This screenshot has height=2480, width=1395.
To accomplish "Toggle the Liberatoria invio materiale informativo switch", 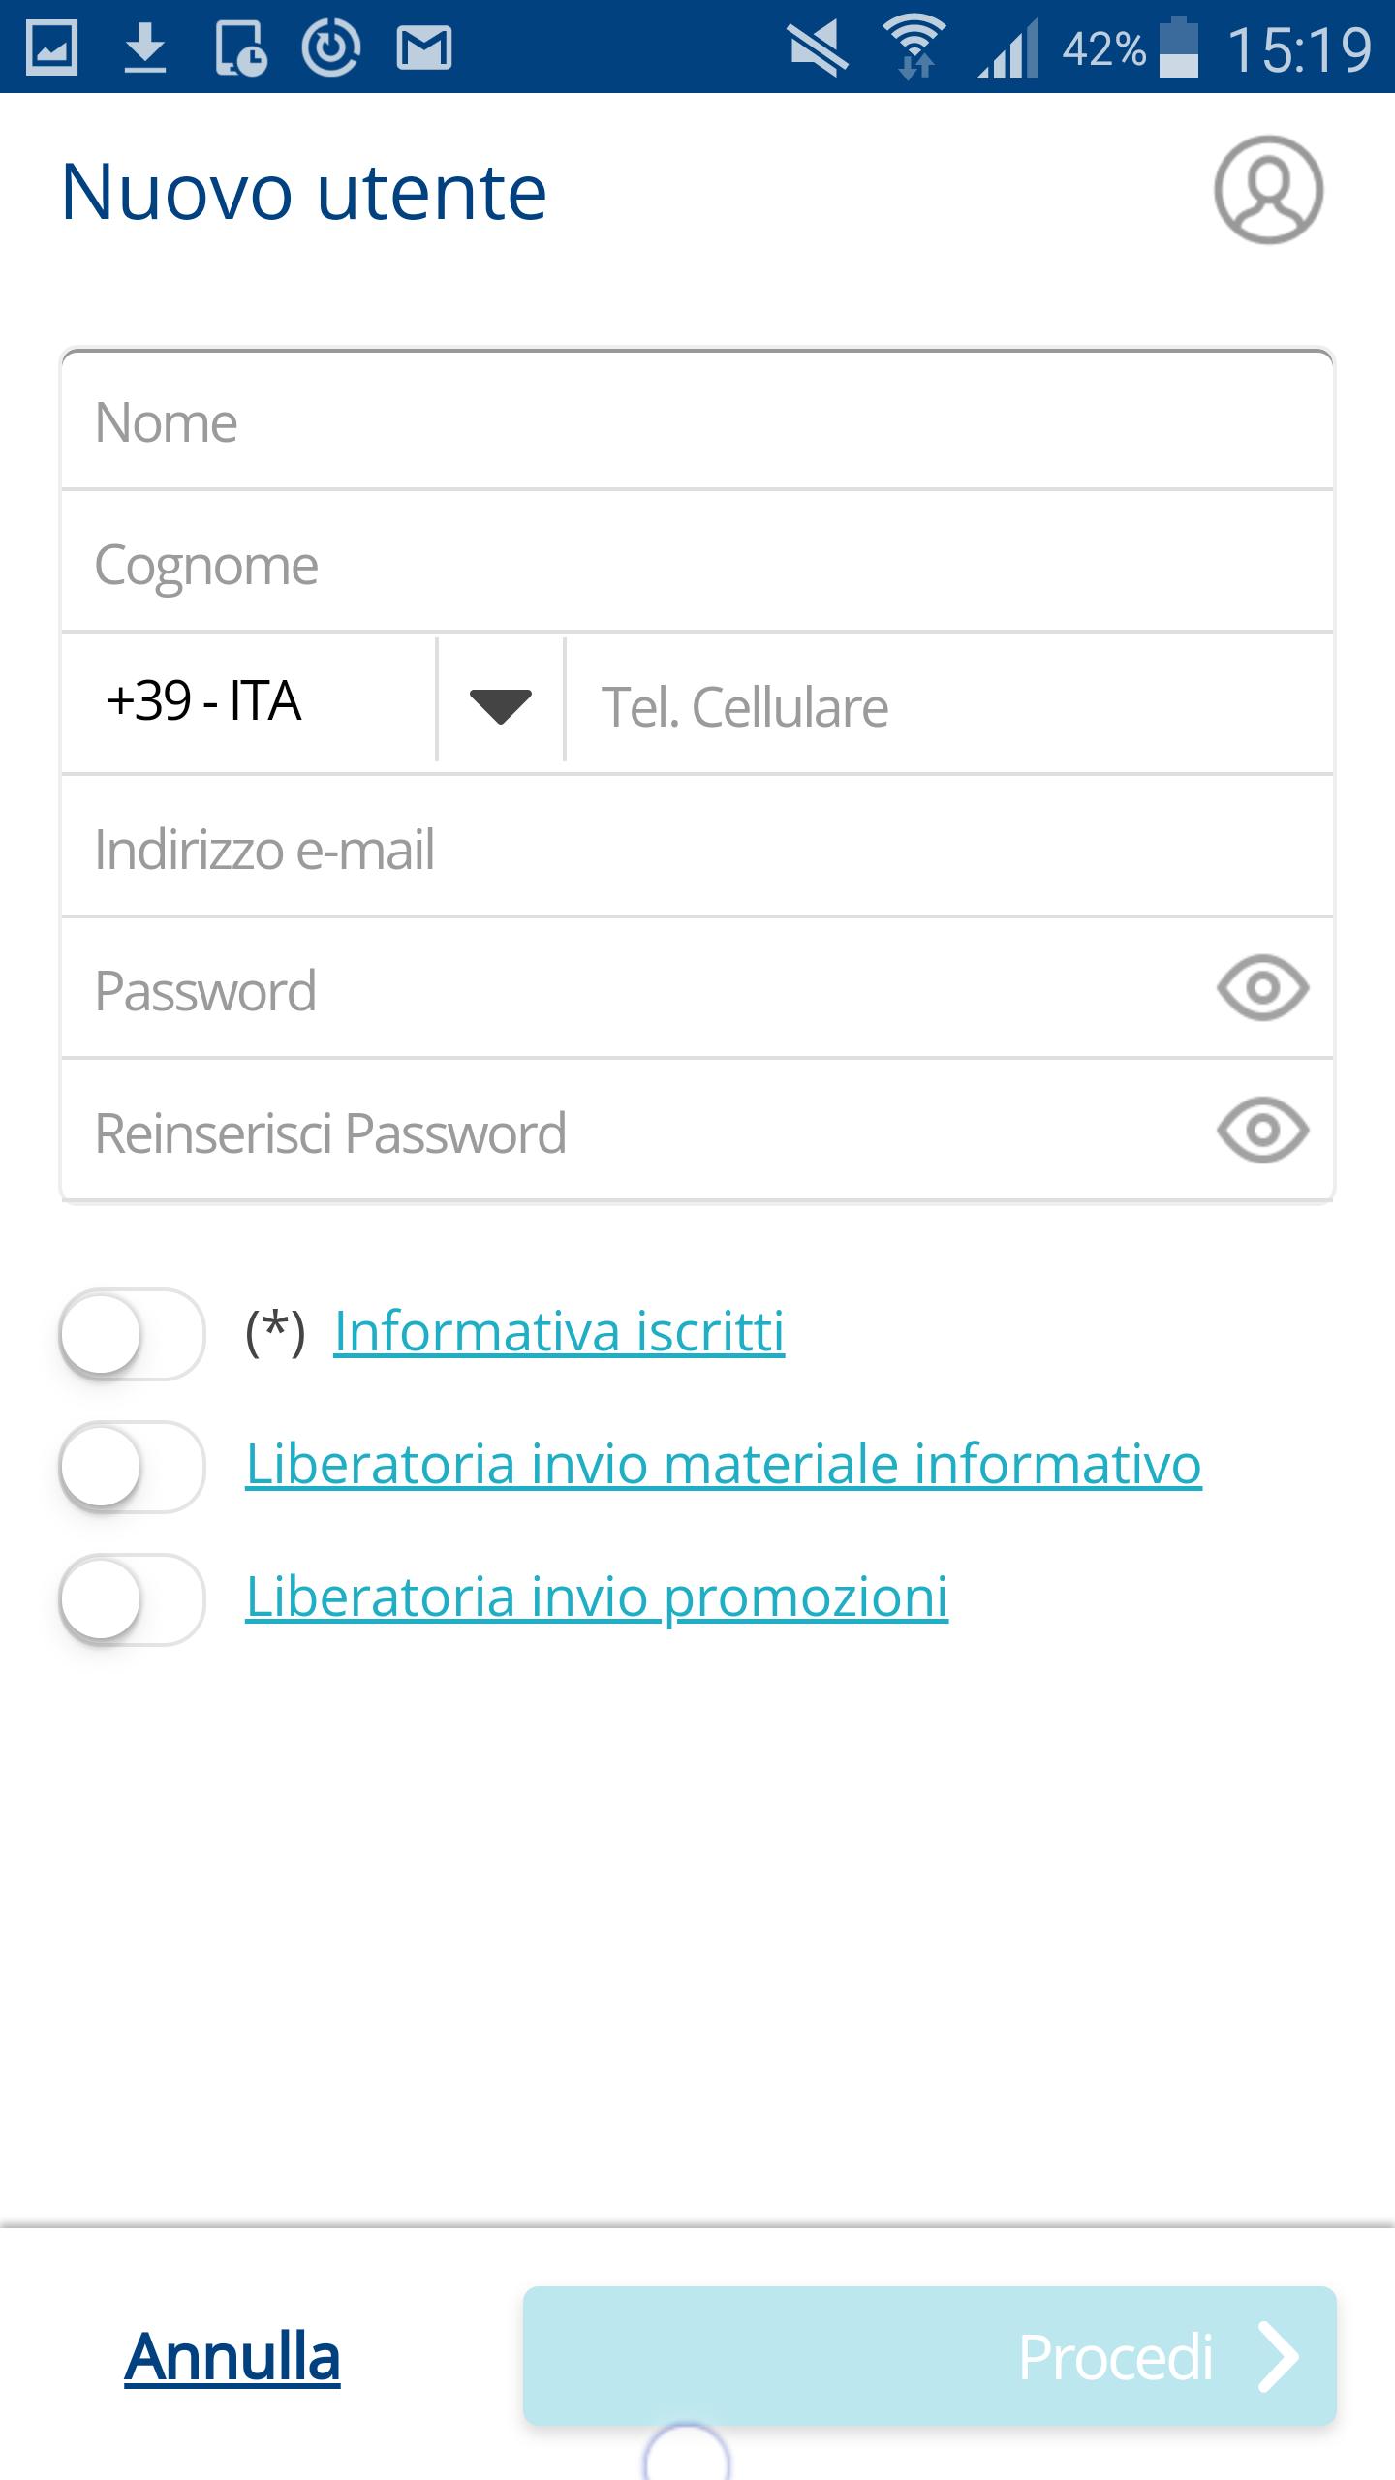I will (x=132, y=1467).
